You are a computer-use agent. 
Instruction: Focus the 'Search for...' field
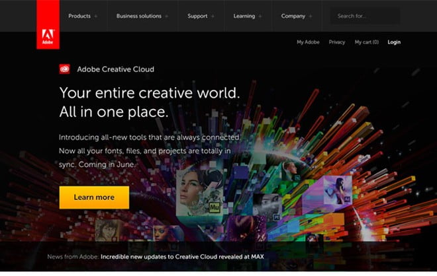click(x=364, y=16)
